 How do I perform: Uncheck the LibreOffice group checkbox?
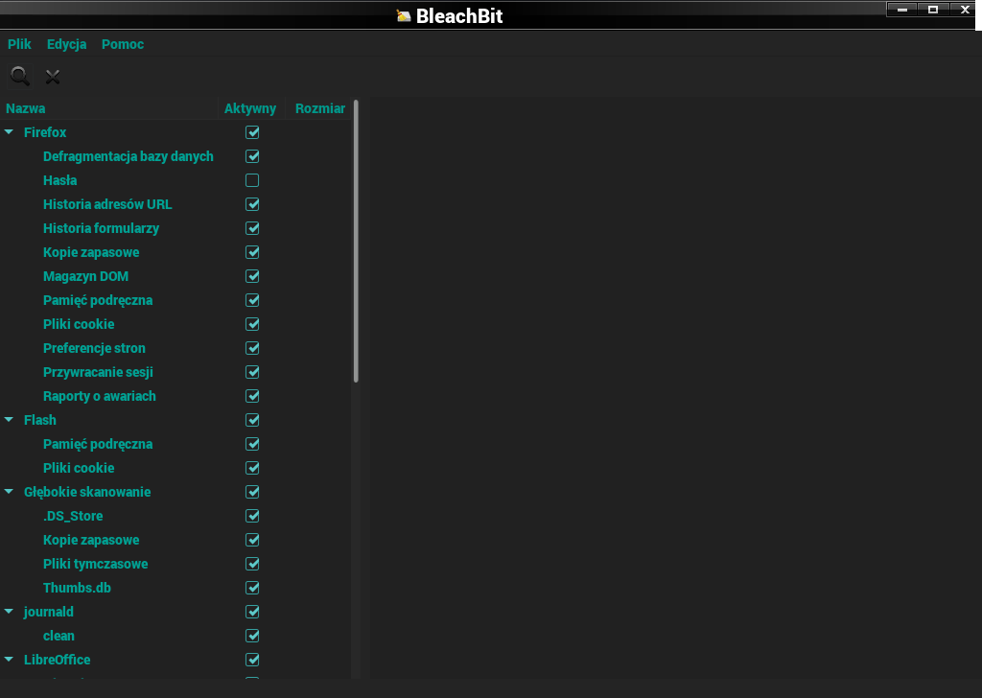coord(252,660)
